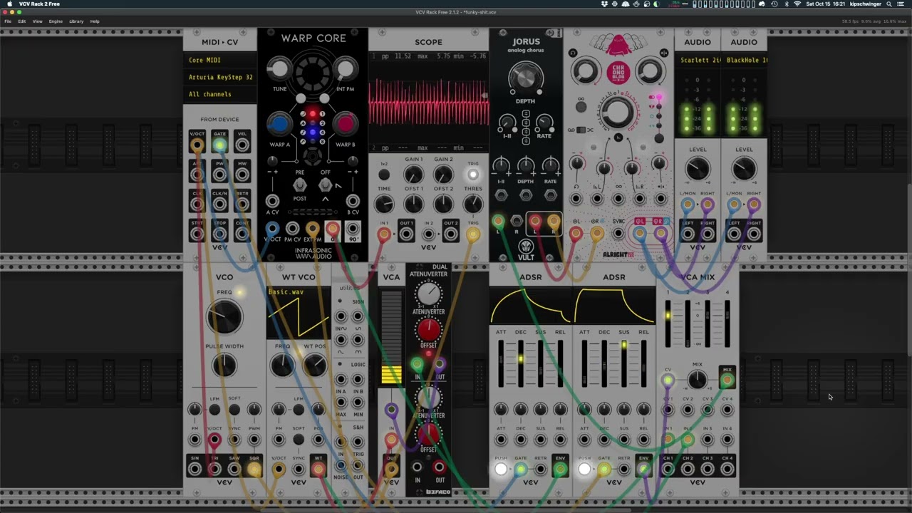Image resolution: width=912 pixels, height=513 pixels.
Task: Click channel 1 fader on VCA MIX
Action: point(668,323)
